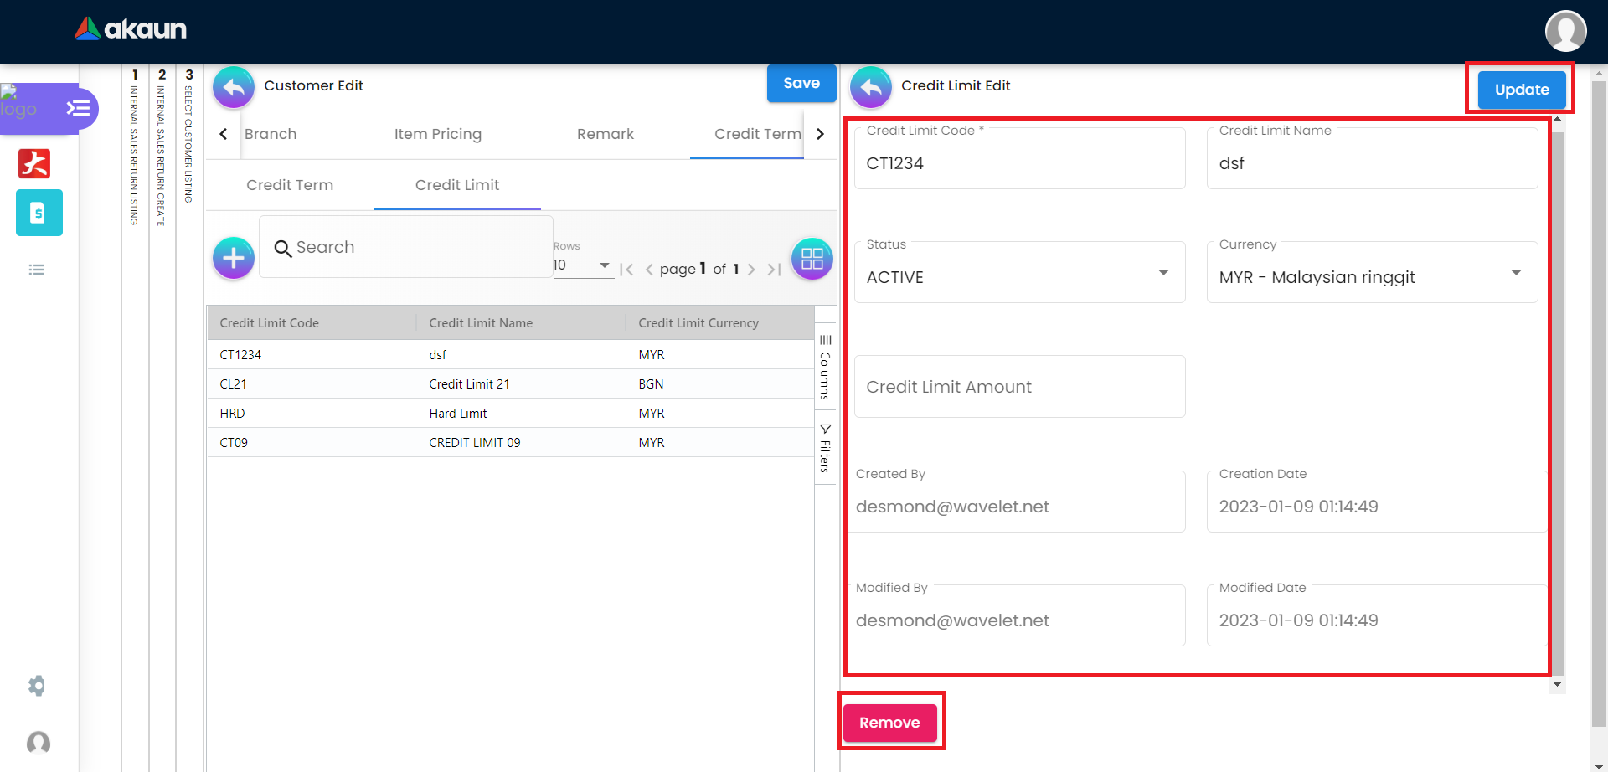This screenshot has height=772, width=1608.
Task: Click the grid view icon beside pagination
Action: pos(812,259)
